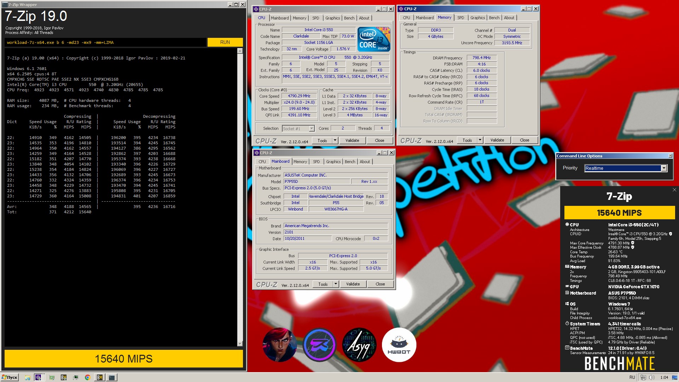The width and height of the screenshot is (679, 382).
Task: Click the RU language indicator in taskbar
Action: [x=632, y=377]
